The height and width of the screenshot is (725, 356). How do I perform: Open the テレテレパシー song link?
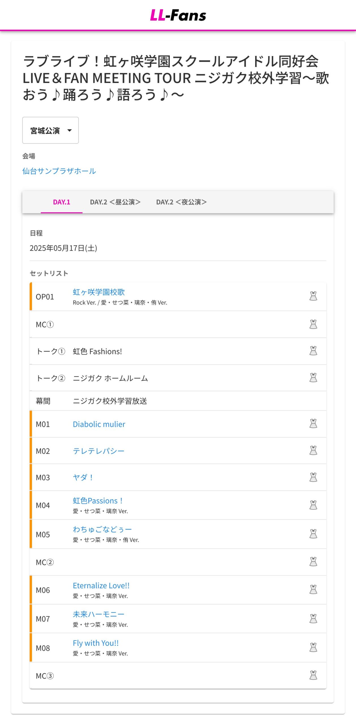click(99, 451)
